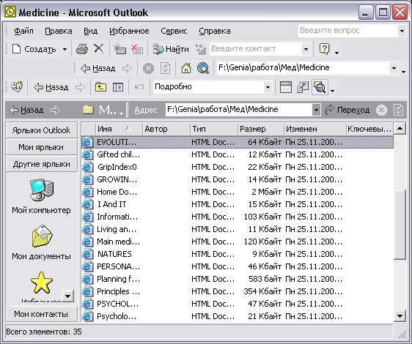Sort by the Имя column header

pos(119,129)
